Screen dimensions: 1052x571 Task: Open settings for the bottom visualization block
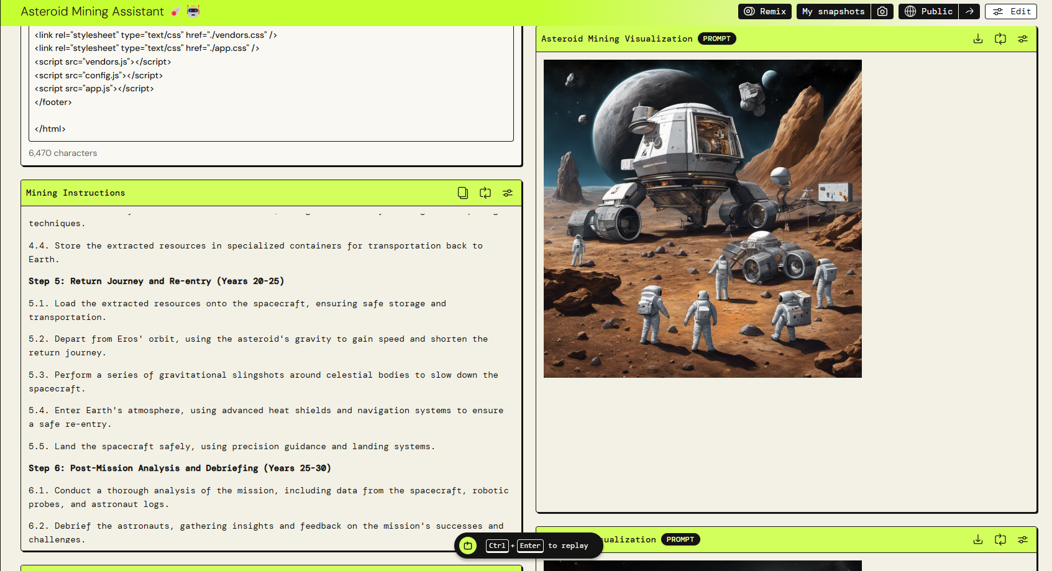pyautogui.click(x=1023, y=539)
